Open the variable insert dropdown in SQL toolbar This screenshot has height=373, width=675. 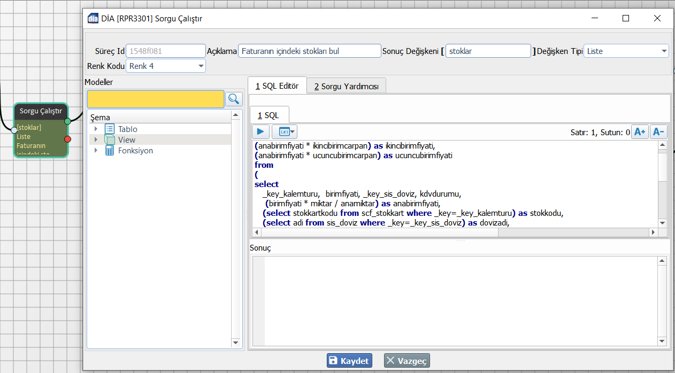pos(285,131)
